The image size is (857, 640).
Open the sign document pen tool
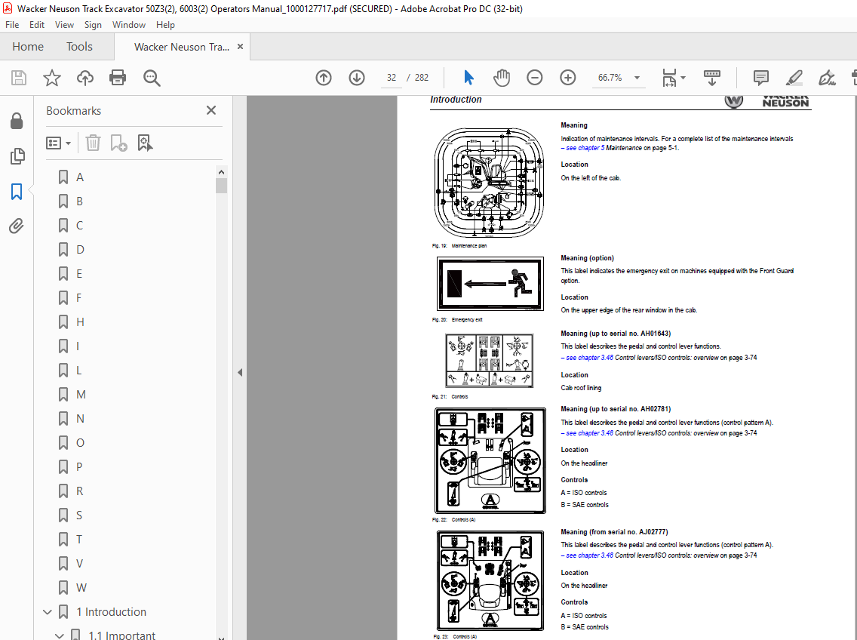(x=827, y=78)
